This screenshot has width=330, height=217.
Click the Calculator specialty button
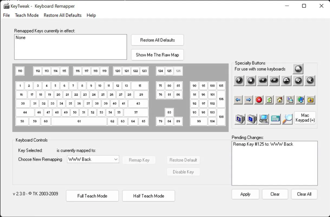275,119
